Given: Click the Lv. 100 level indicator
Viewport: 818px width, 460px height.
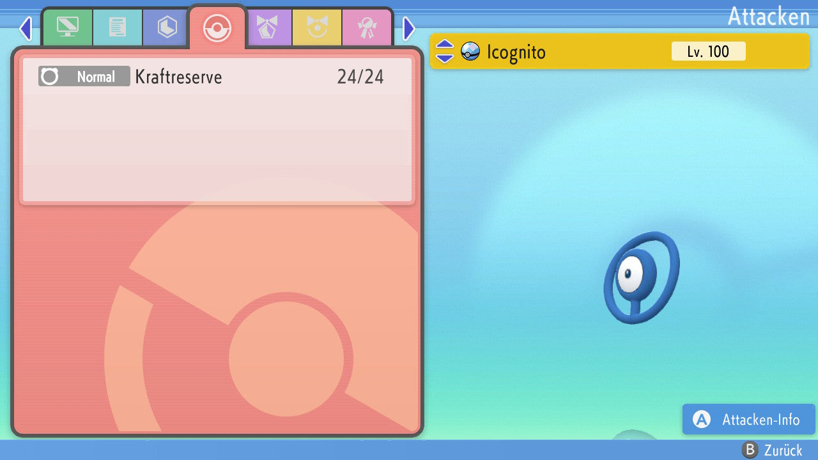Looking at the screenshot, I should pos(708,51).
